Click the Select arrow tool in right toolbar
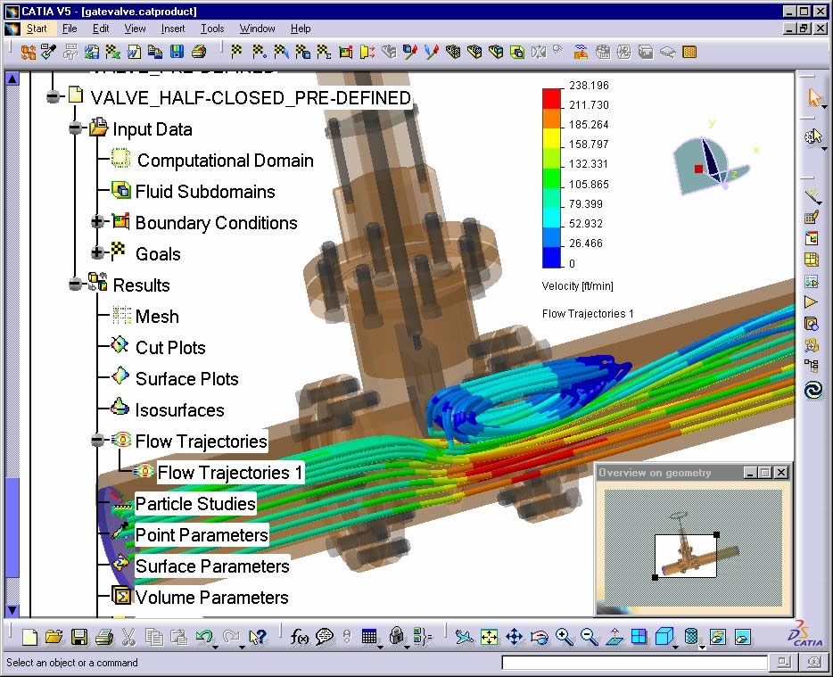Screen dimensions: 833x677 (812, 98)
